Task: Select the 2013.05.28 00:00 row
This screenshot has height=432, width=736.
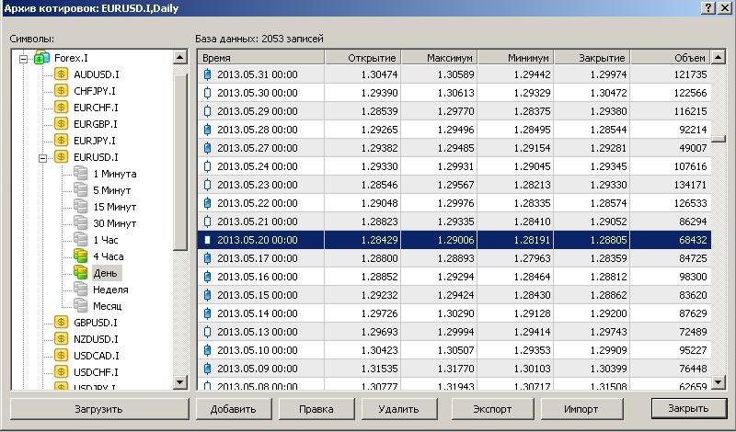Action: pyautogui.click(x=454, y=130)
